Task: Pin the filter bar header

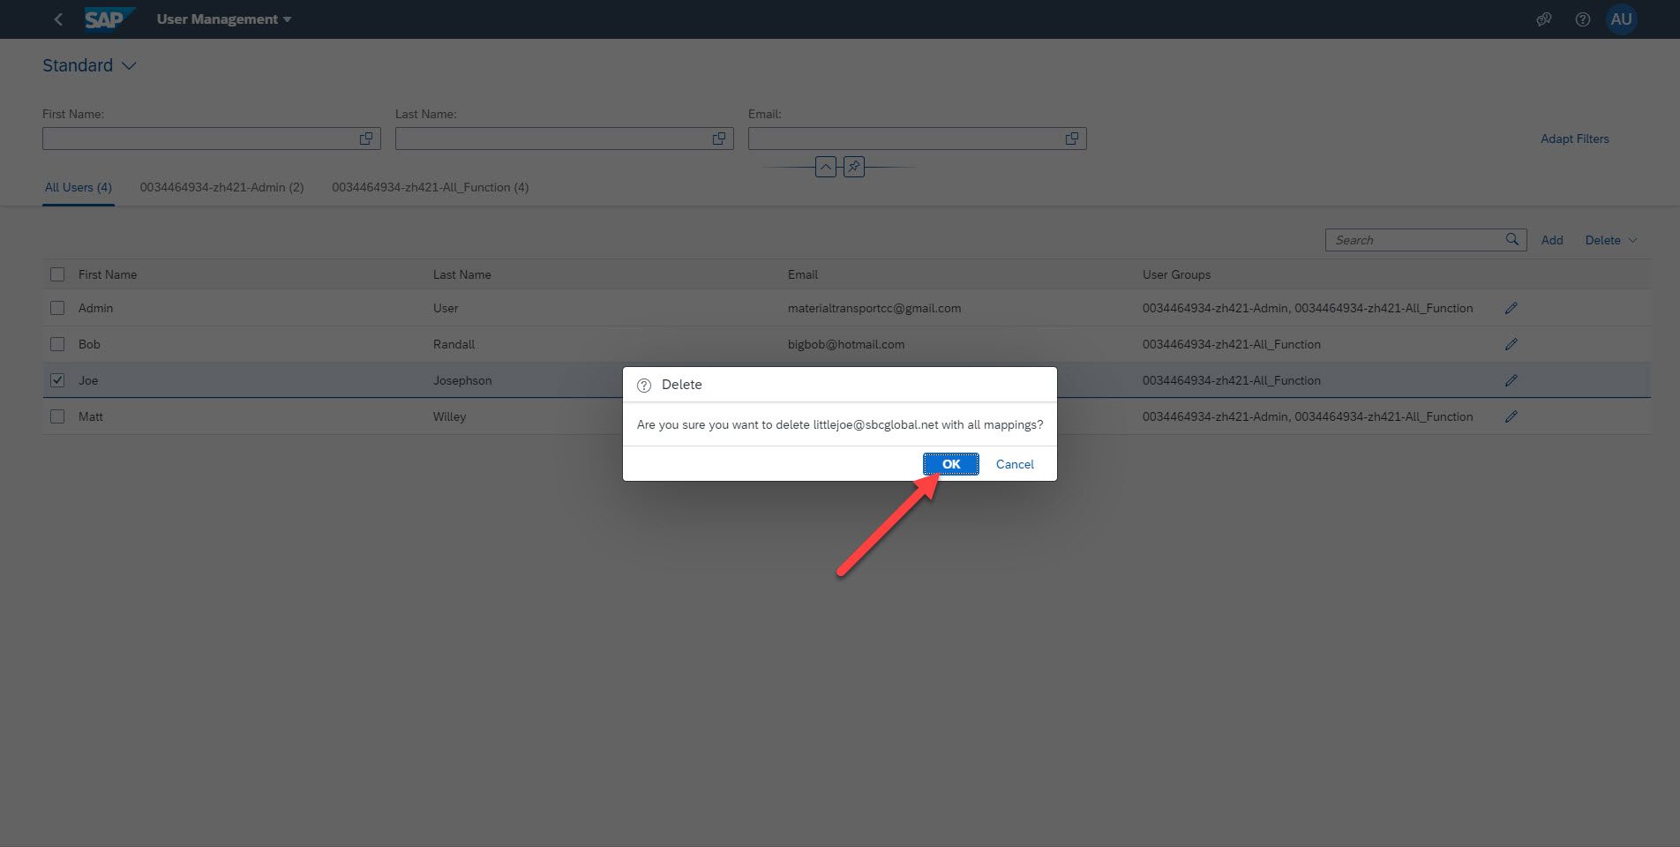Action: [x=854, y=167]
